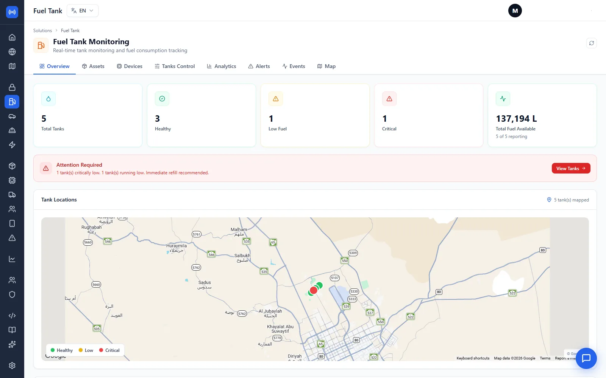Click the truck icon in the sidebar
Viewport: 606px width, 378px height.
tap(12, 195)
